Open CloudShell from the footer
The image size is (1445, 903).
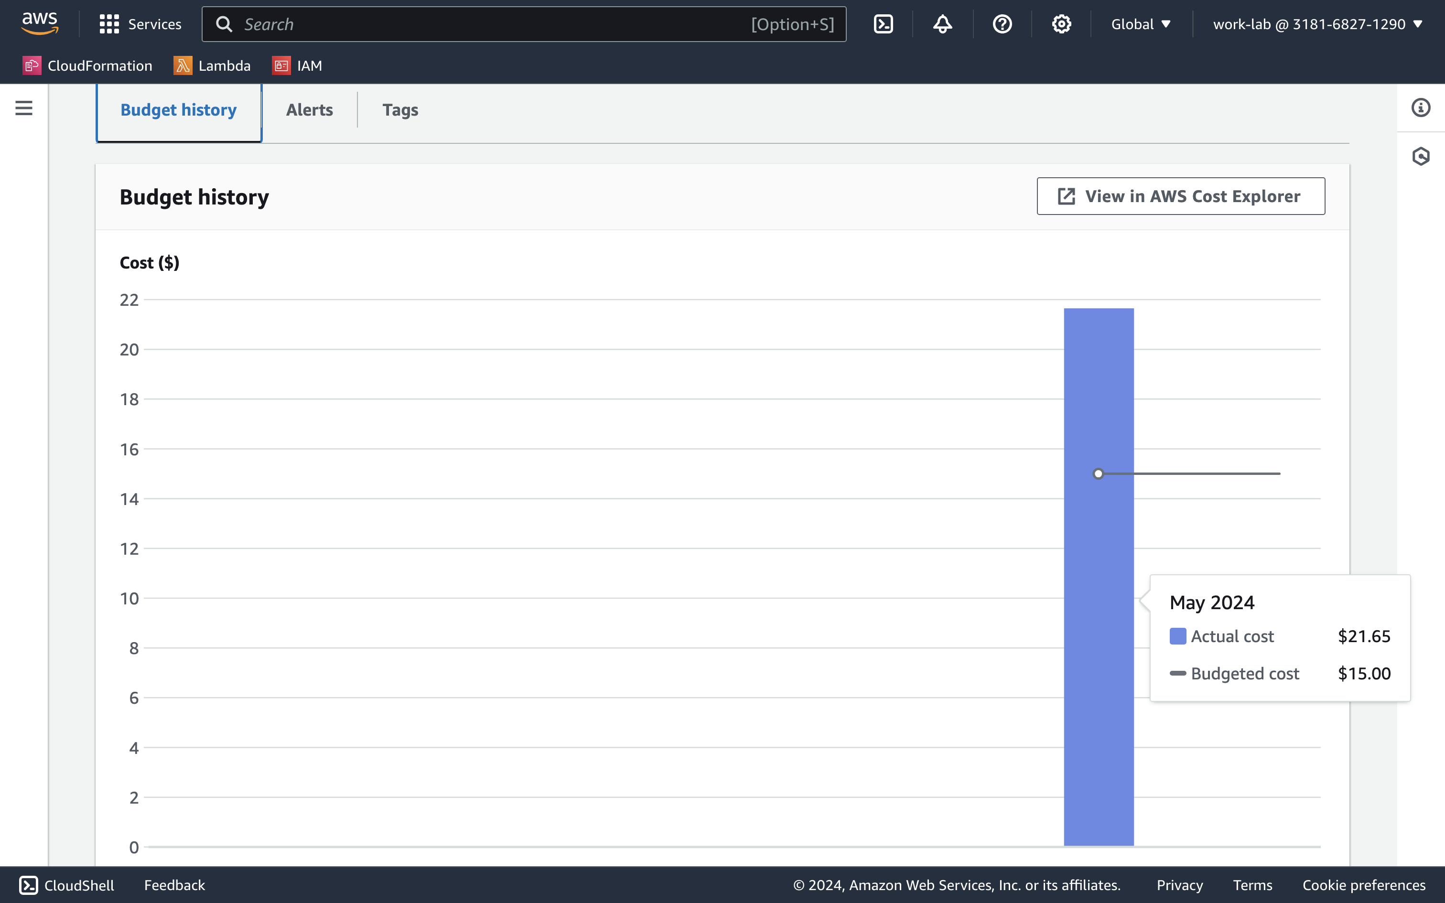pyautogui.click(x=66, y=885)
